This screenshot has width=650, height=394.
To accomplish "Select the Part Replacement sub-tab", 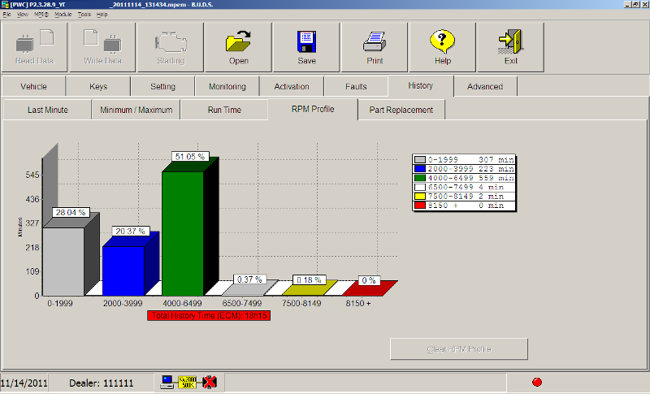I will tap(401, 110).
